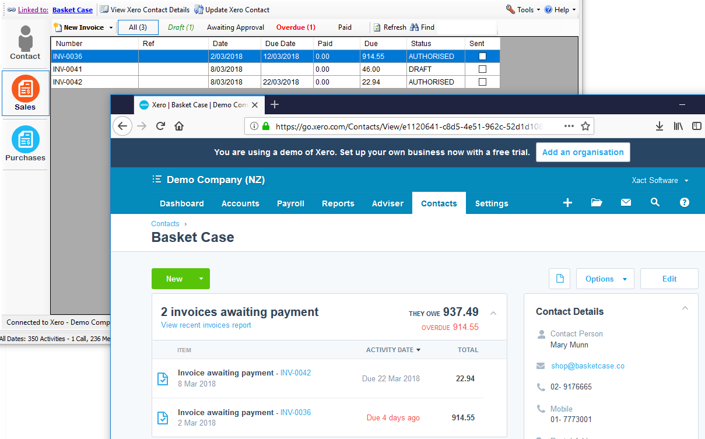Open the Xero messages envelope icon

click(626, 202)
